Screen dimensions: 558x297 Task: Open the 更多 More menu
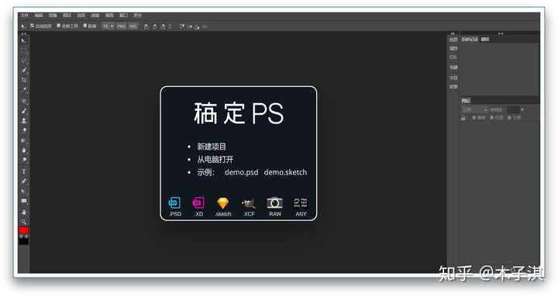tap(137, 16)
